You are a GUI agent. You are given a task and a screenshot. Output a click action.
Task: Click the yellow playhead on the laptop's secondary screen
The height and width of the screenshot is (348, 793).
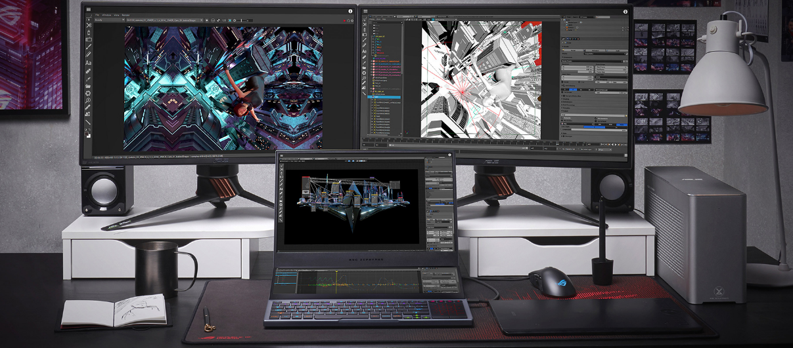(x=336, y=281)
